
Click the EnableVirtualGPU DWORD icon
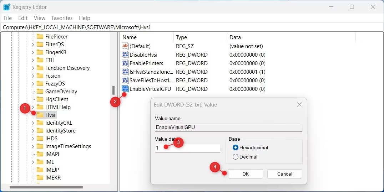tap(125, 89)
